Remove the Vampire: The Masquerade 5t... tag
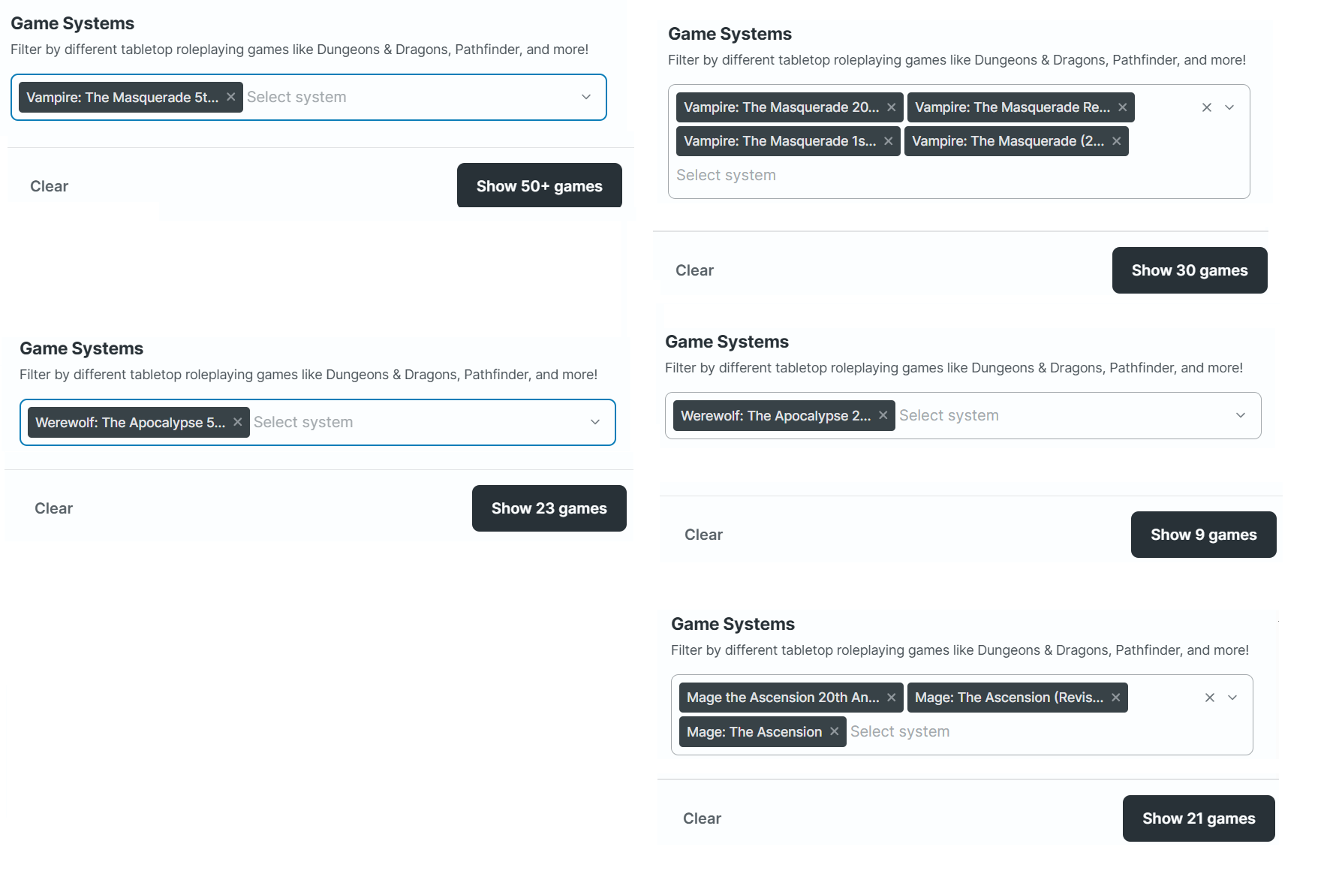Viewport: 1342px width, 874px height. pyautogui.click(x=231, y=97)
